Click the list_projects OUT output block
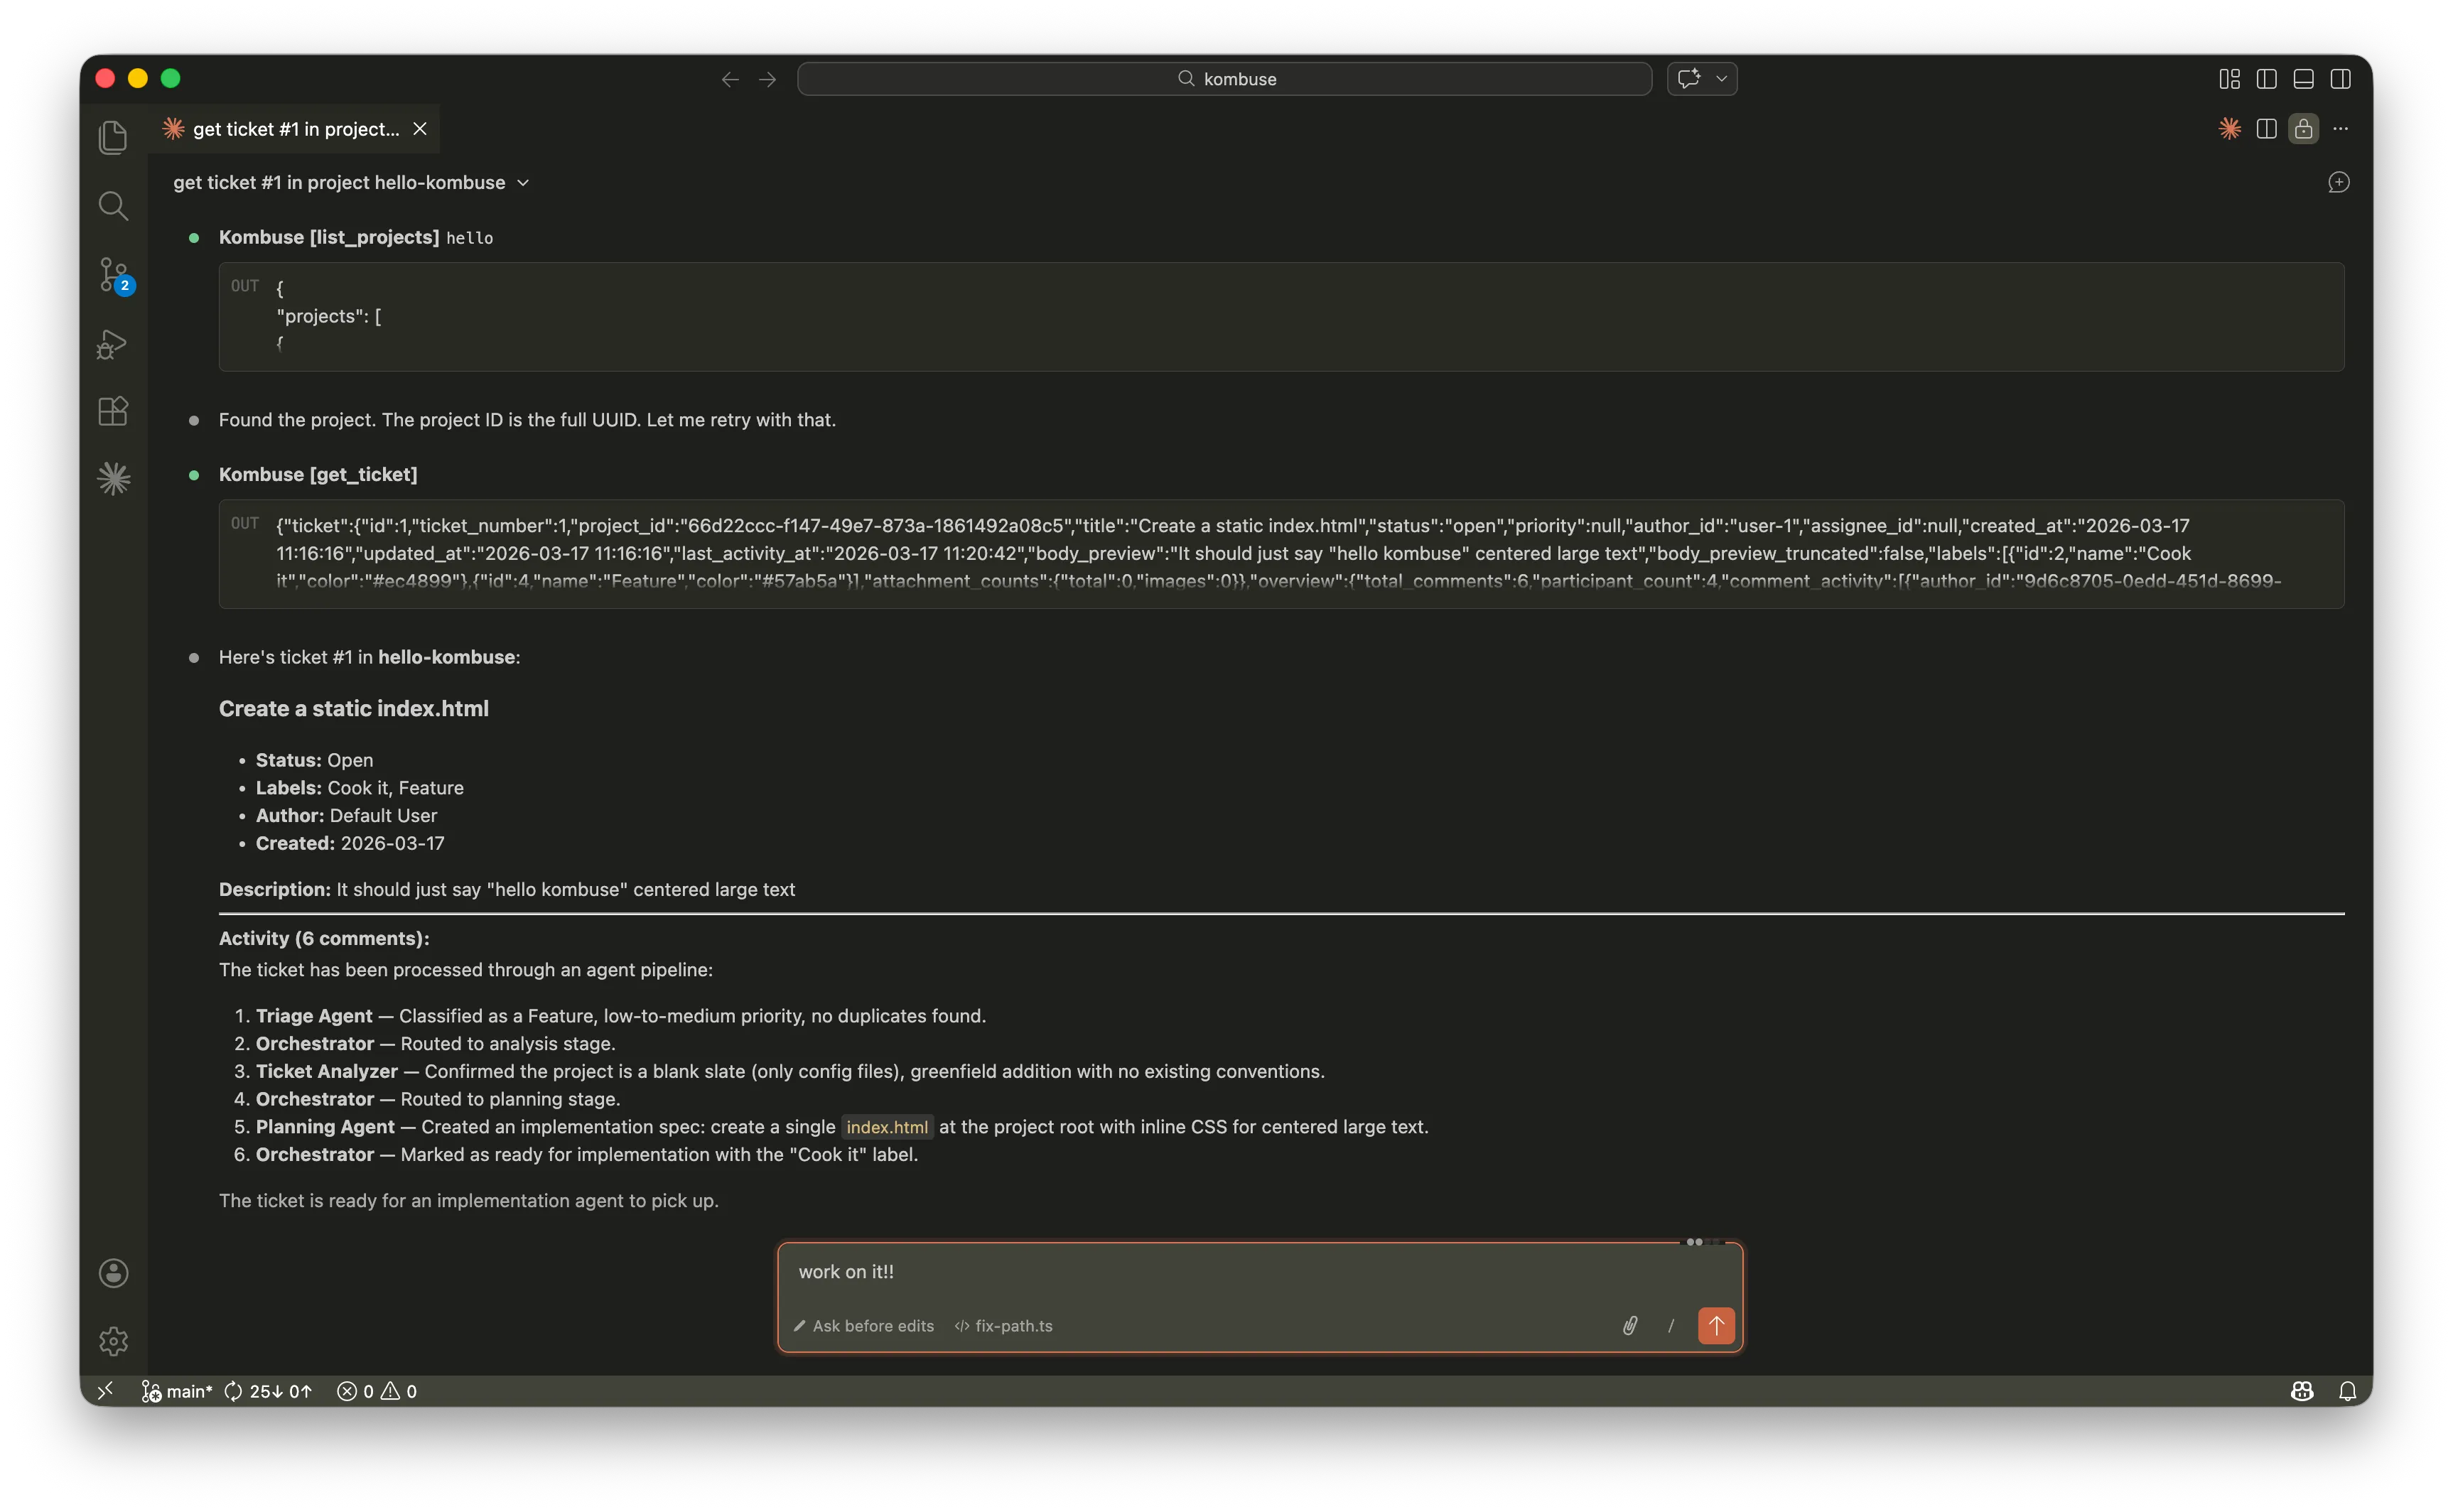This screenshot has width=2453, height=1512. (1281, 316)
